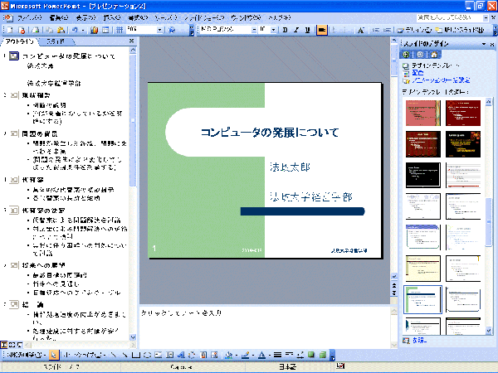
Task: Open the Edit menu
Action: (59, 17)
